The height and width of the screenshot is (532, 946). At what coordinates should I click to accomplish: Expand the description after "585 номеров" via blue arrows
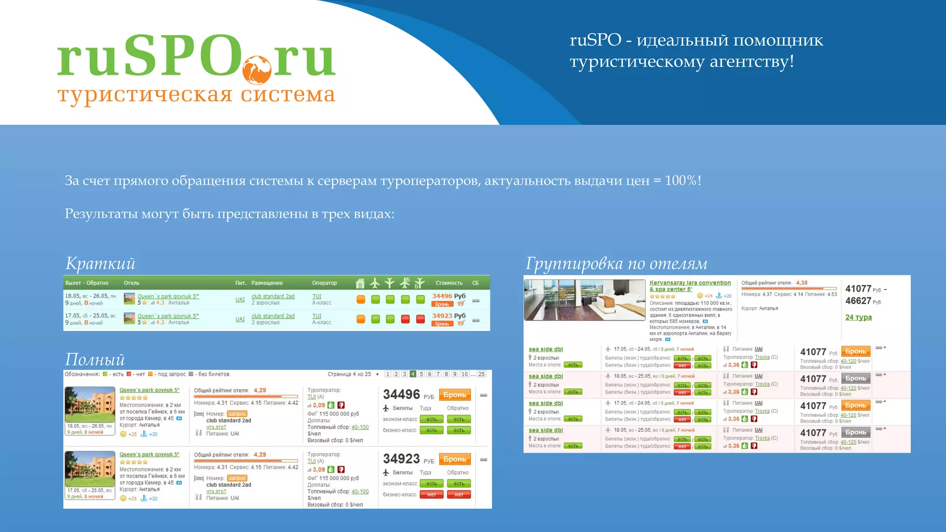[705, 321]
